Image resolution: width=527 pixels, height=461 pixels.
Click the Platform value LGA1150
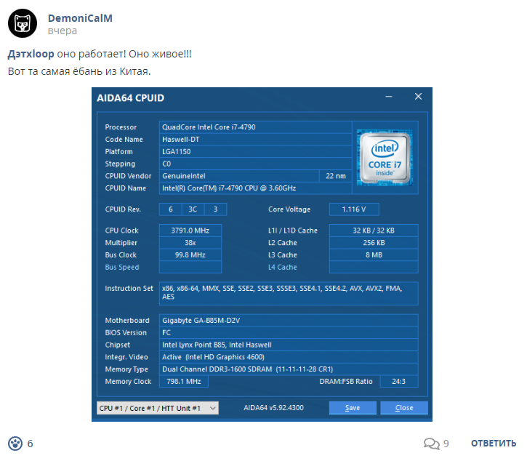[x=255, y=151]
